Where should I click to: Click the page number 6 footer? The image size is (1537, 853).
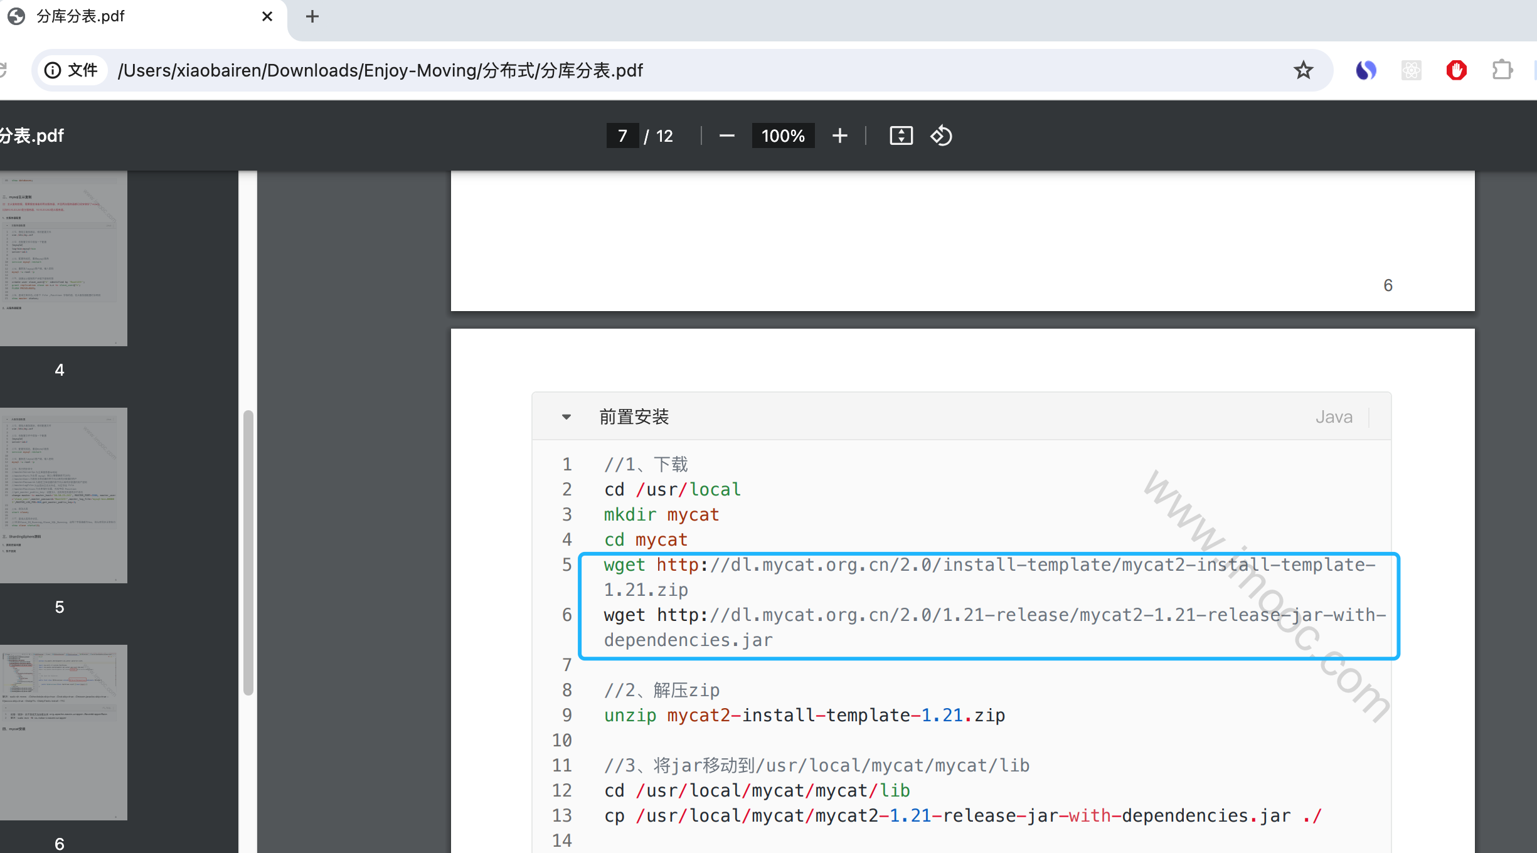click(1388, 285)
